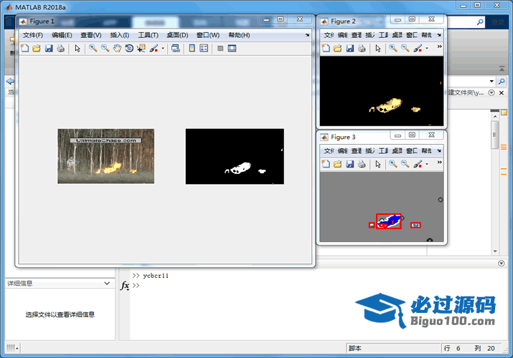The image size is (513, 358).
Task: Expand hidden toolbar items in Figure 2
Action: pyautogui.click(x=439, y=48)
